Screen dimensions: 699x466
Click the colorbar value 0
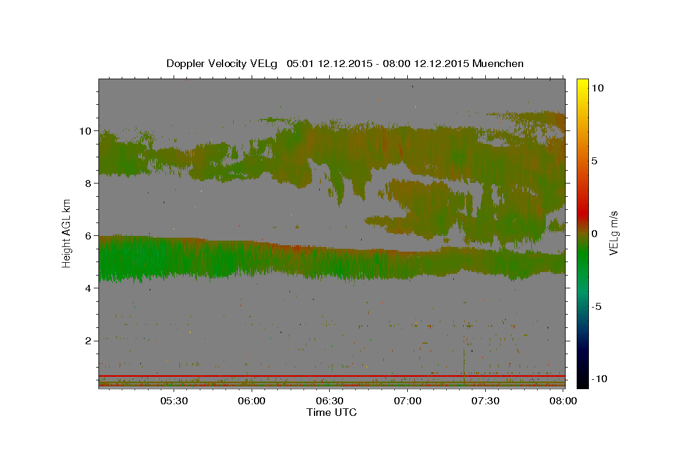coord(594,234)
